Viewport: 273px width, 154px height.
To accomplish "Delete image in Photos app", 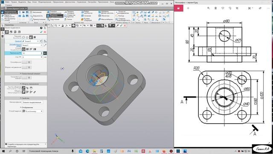I will pos(215,8).
